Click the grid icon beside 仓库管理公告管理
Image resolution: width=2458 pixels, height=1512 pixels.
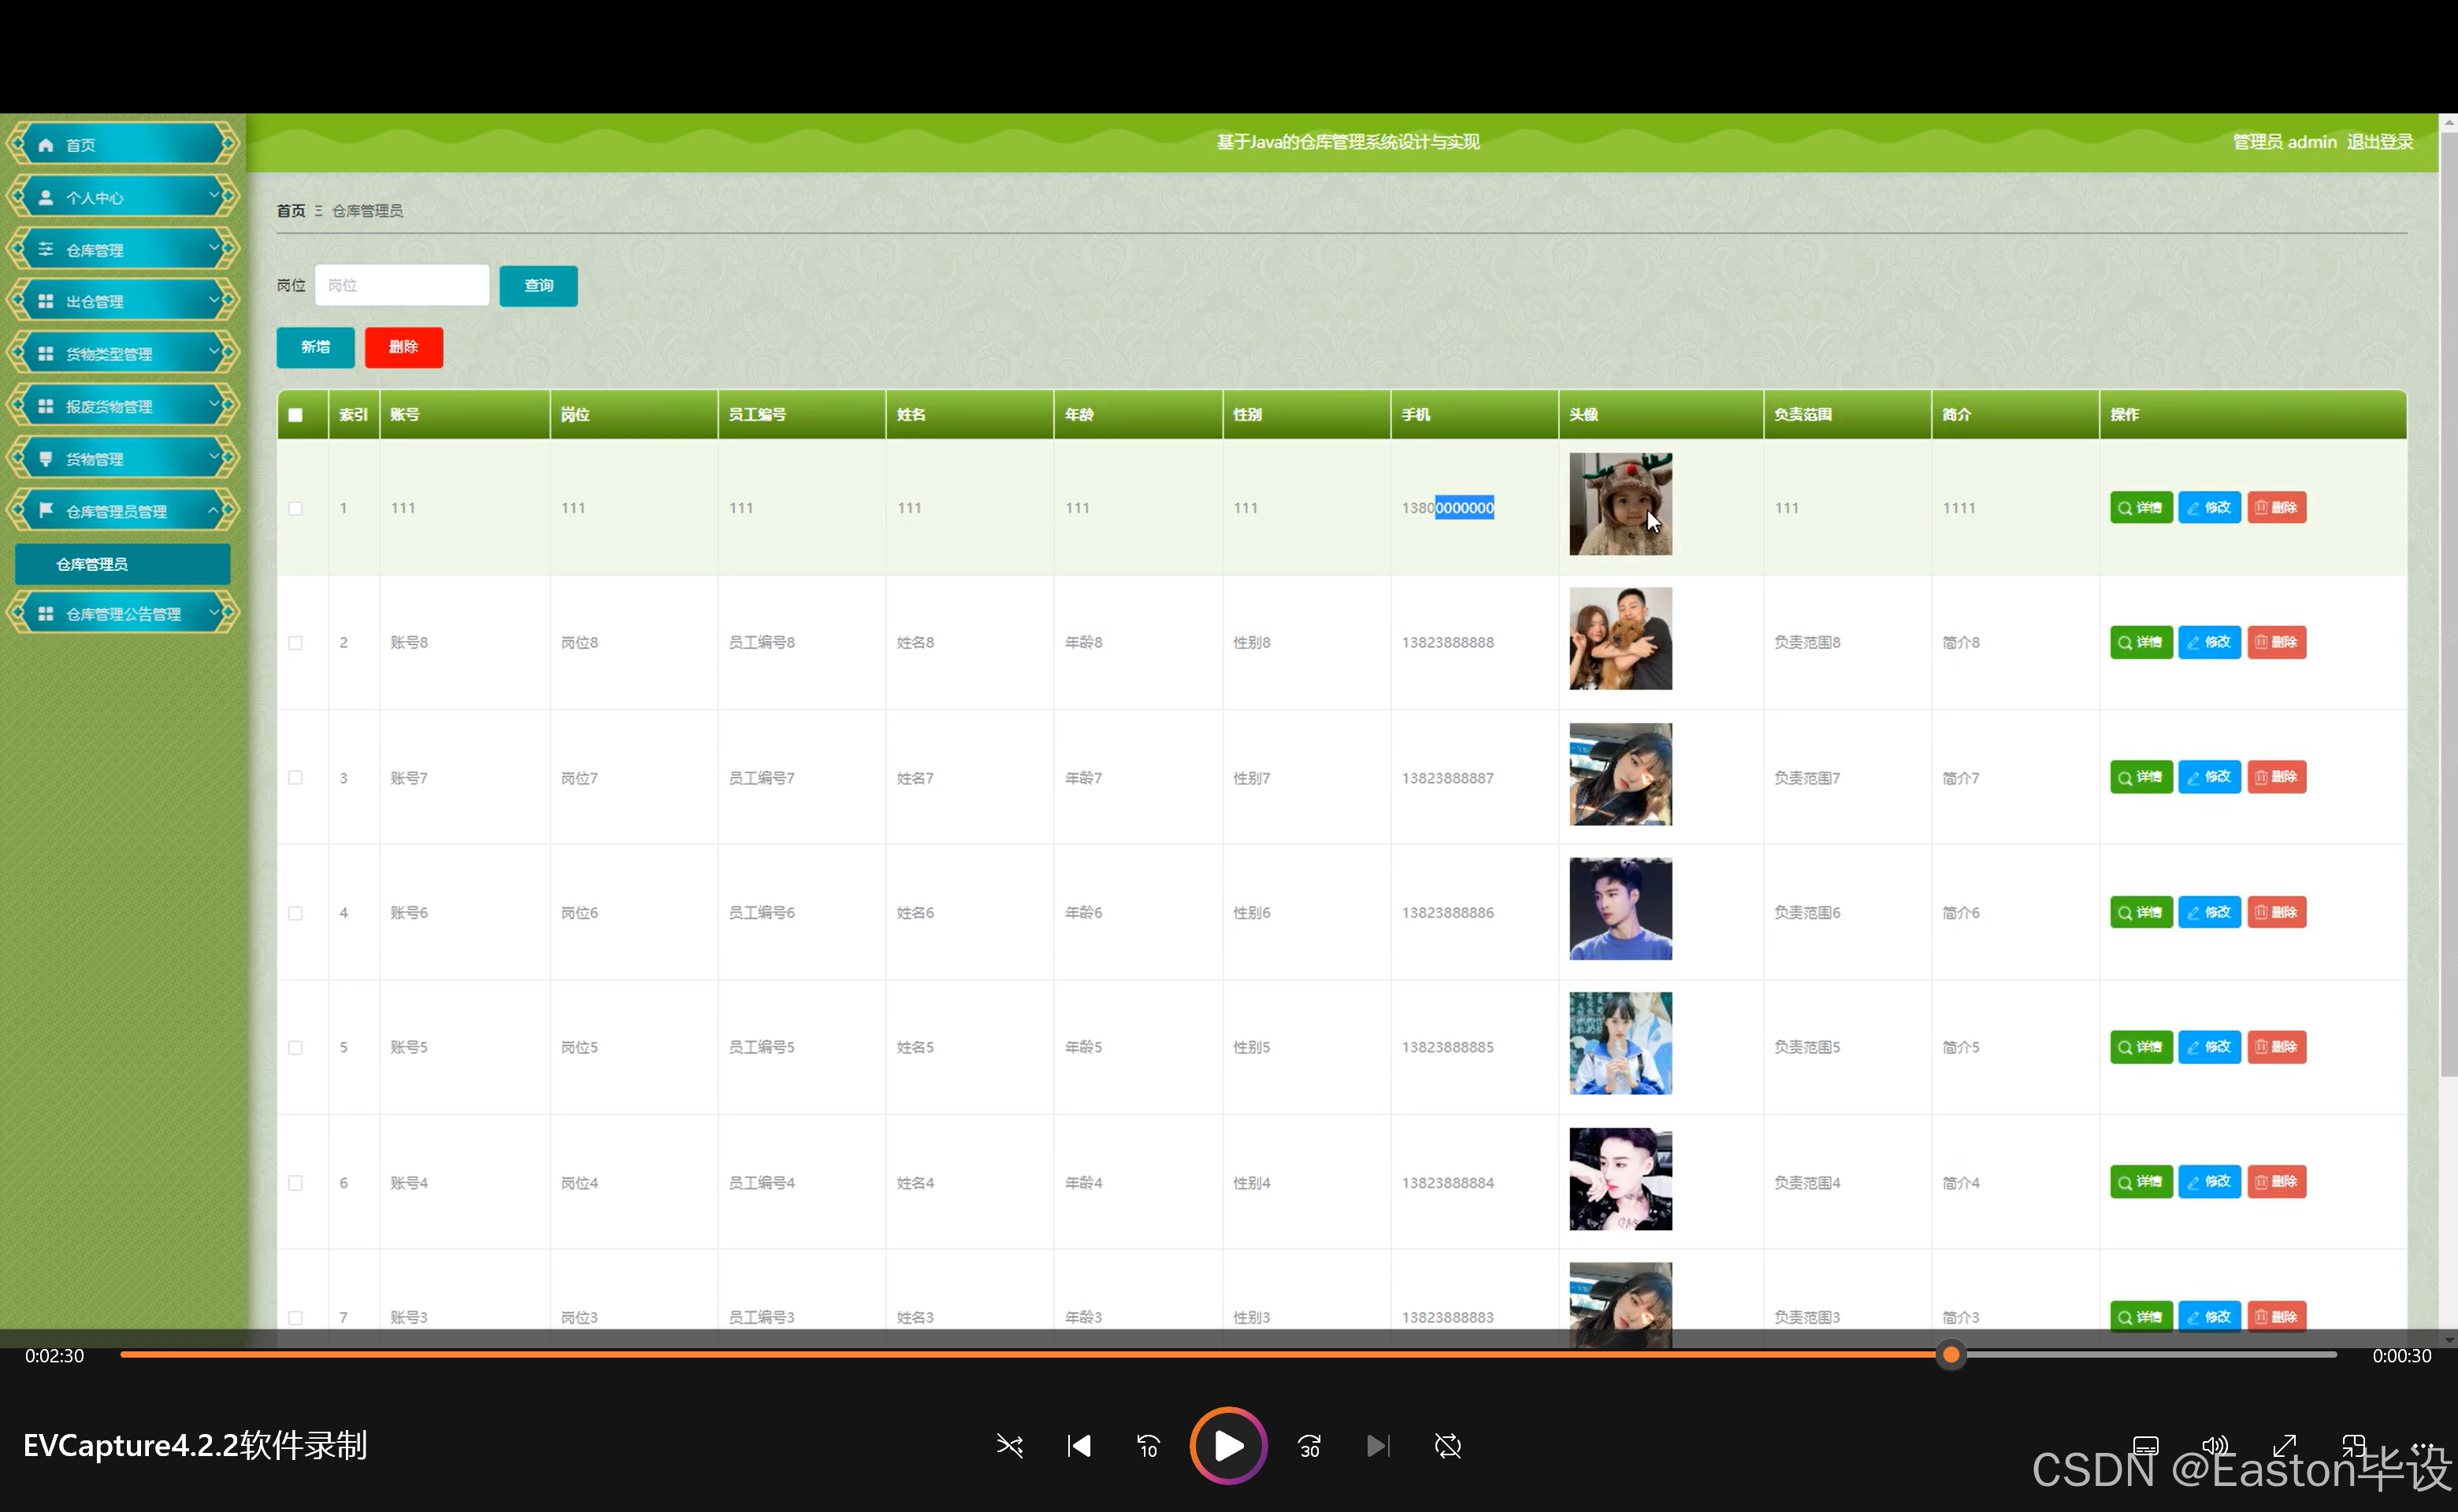tap(46, 614)
